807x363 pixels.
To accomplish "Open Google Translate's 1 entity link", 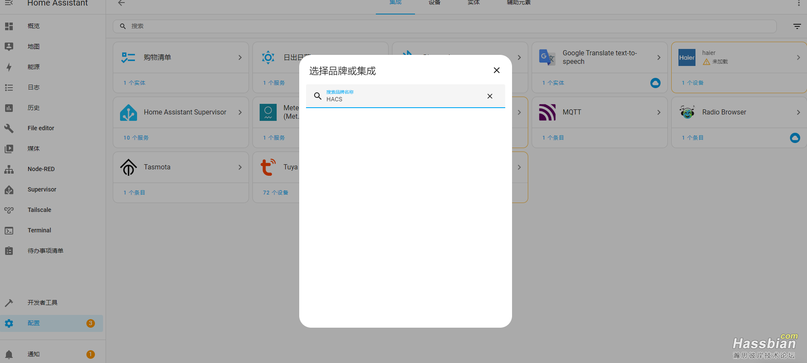I will [x=553, y=83].
